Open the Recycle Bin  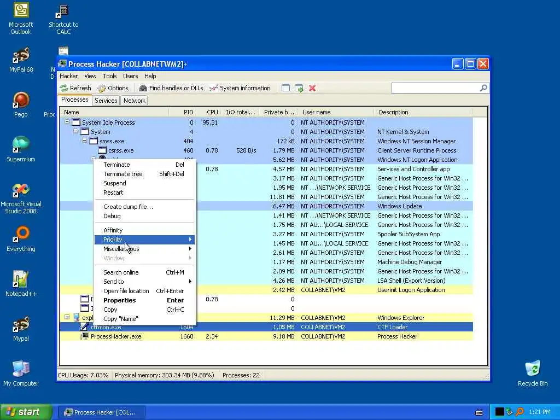tap(533, 374)
